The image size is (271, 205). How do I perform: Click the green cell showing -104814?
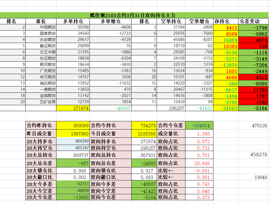pos(200,126)
